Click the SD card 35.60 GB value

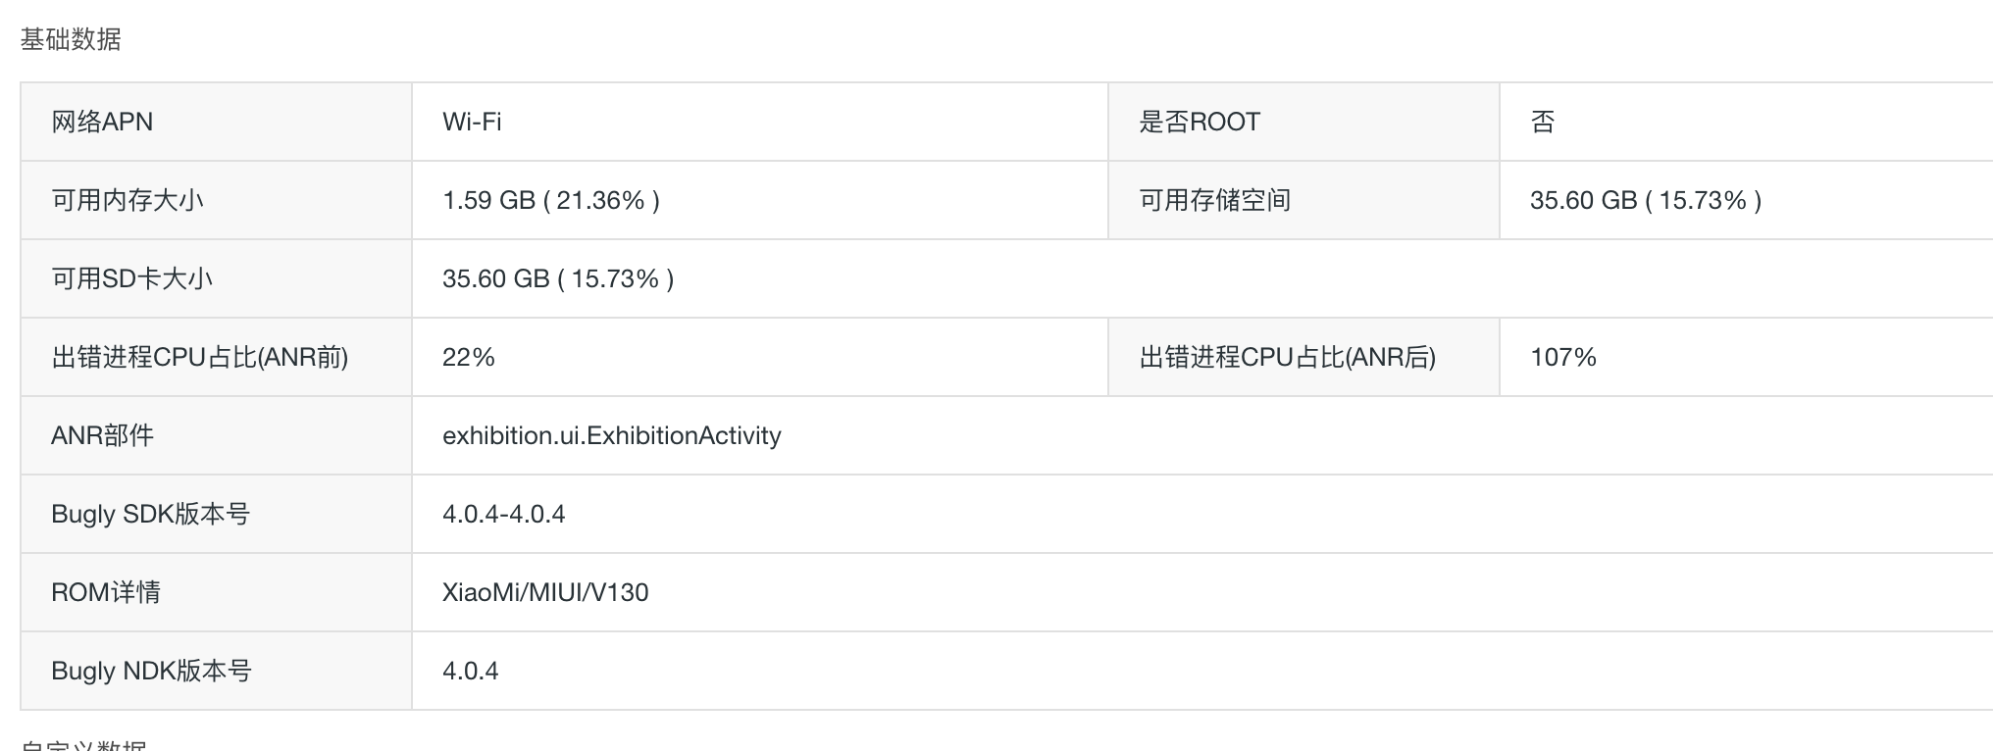pos(558,278)
